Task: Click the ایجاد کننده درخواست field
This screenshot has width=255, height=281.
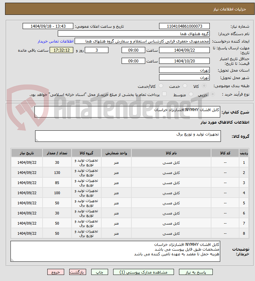Action: click(x=142, y=41)
